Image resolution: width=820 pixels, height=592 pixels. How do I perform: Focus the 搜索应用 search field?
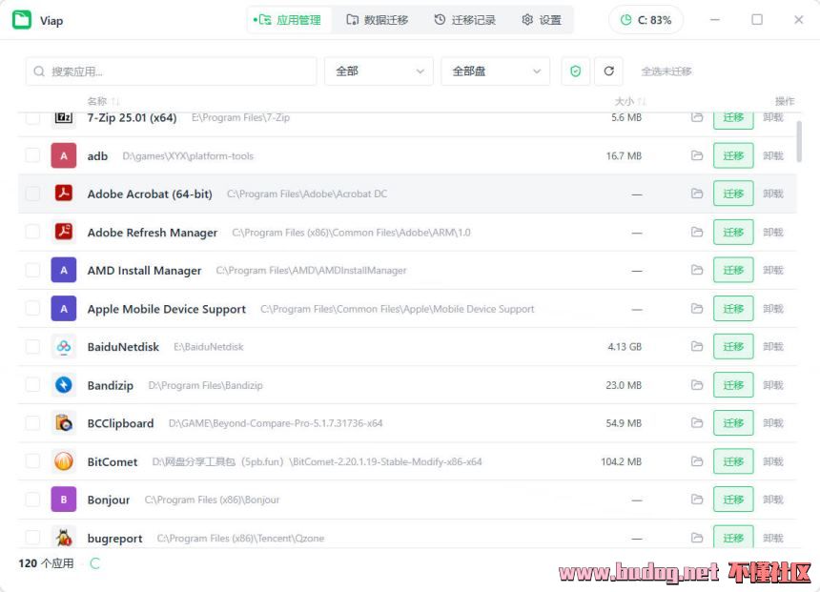[171, 71]
